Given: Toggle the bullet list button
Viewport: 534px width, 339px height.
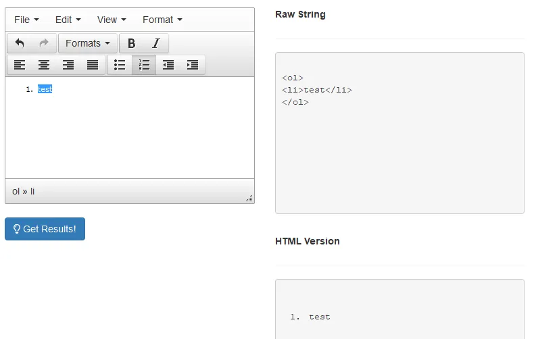Looking at the screenshot, I should pos(120,65).
